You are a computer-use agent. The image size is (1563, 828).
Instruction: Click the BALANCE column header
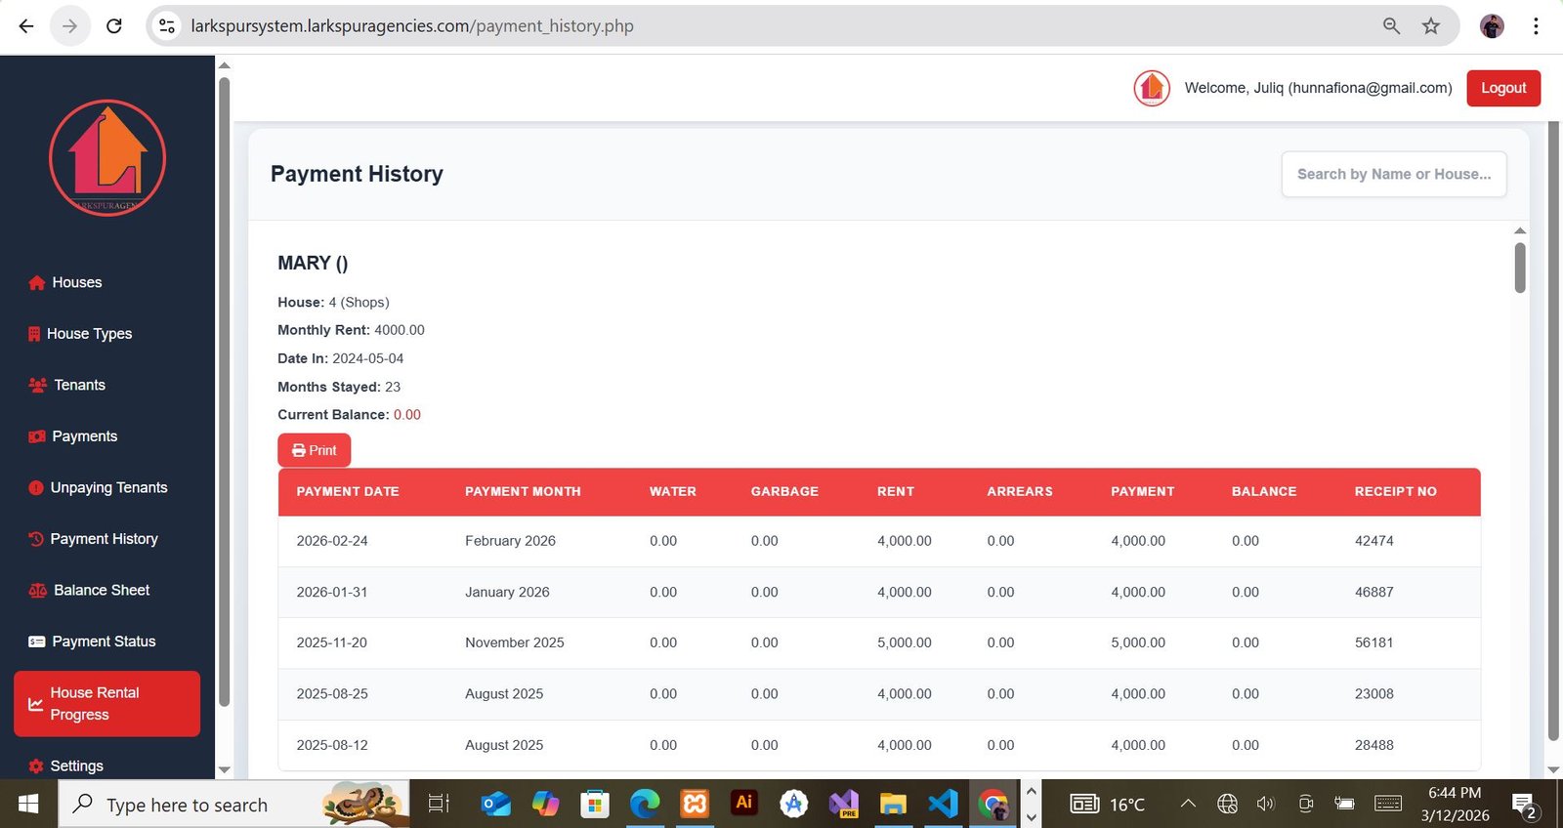coord(1264,491)
